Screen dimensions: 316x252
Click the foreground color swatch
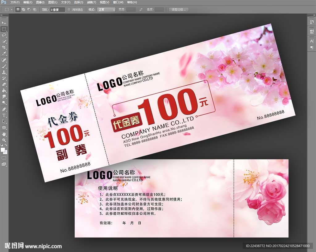[2, 150]
